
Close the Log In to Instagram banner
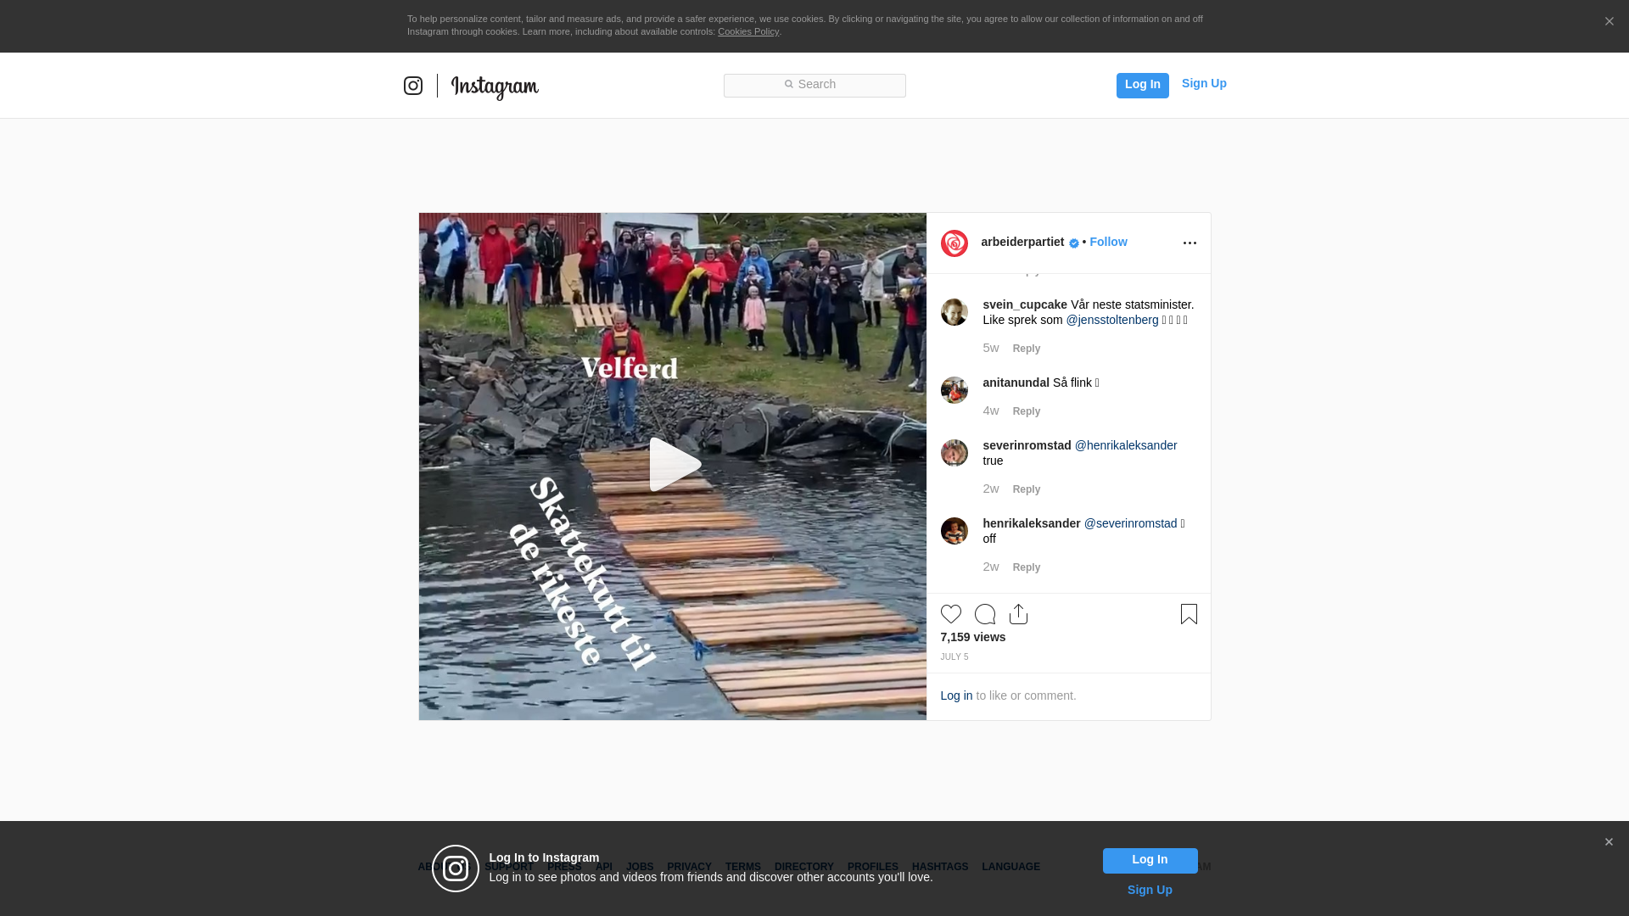coord(1609,842)
